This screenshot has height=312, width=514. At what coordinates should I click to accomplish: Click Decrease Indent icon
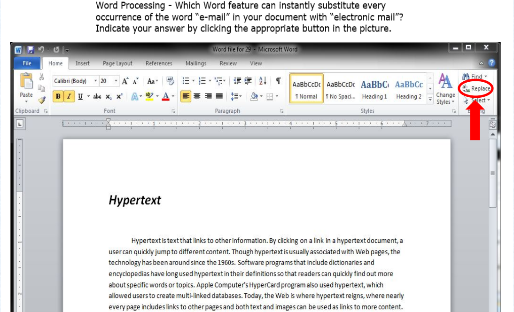pos(237,81)
